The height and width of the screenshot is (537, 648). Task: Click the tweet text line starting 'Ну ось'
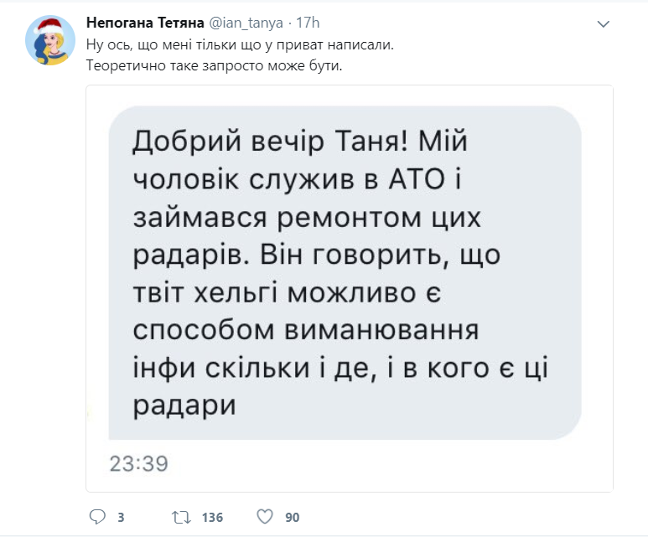pyautogui.click(x=239, y=44)
